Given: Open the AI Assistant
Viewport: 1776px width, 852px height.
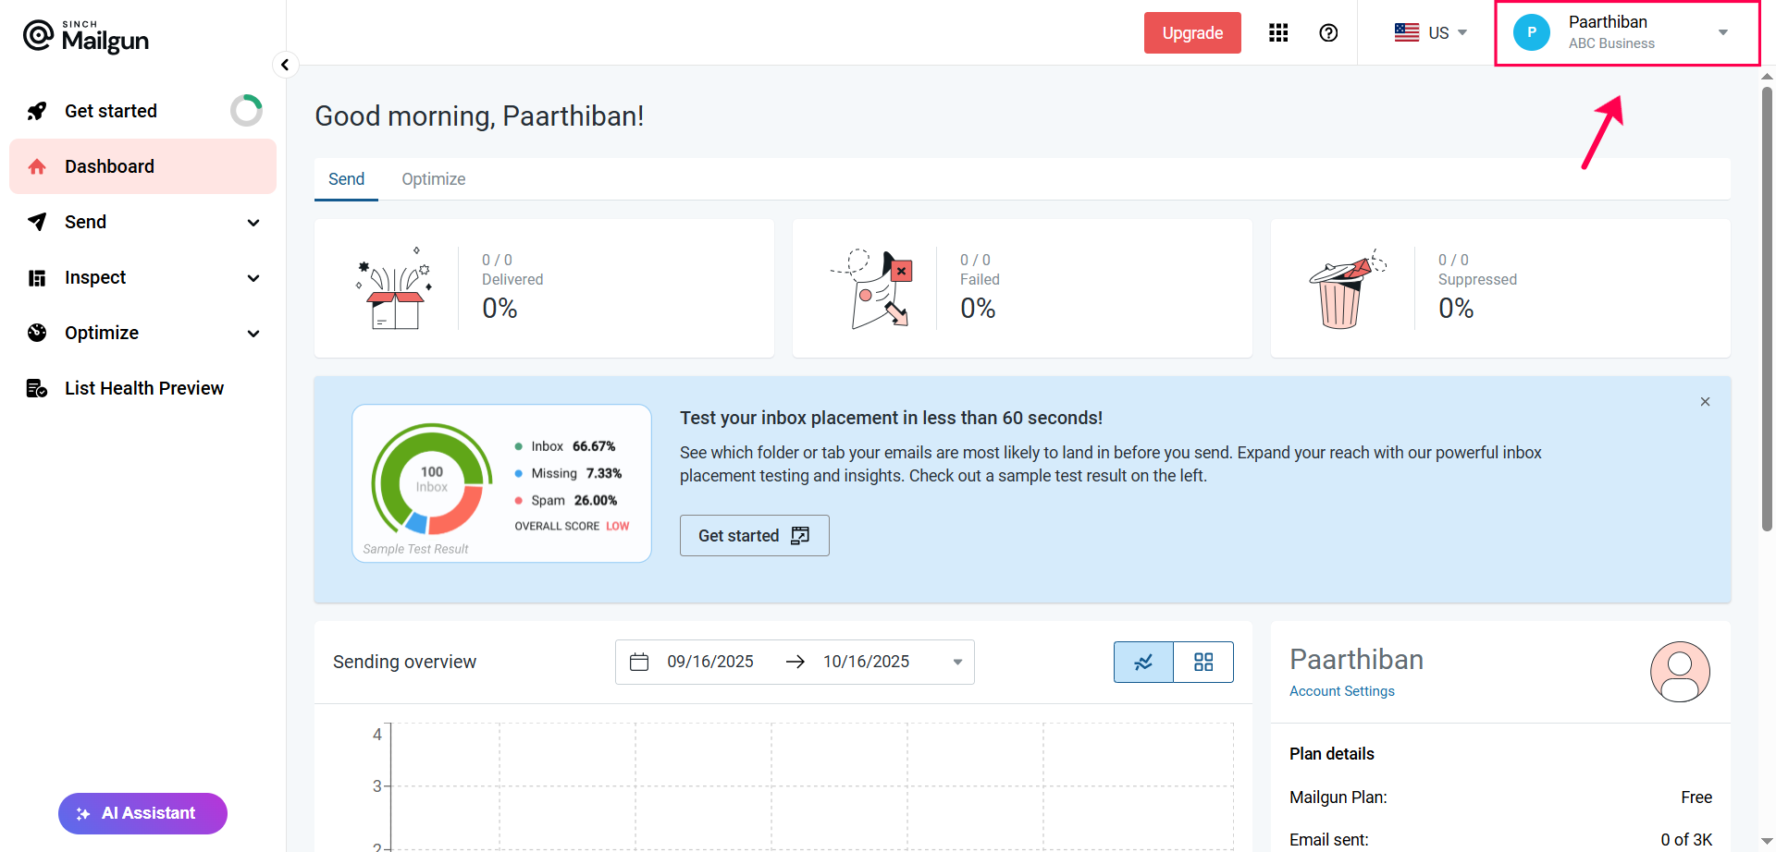Looking at the screenshot, I should click(142, 813).
